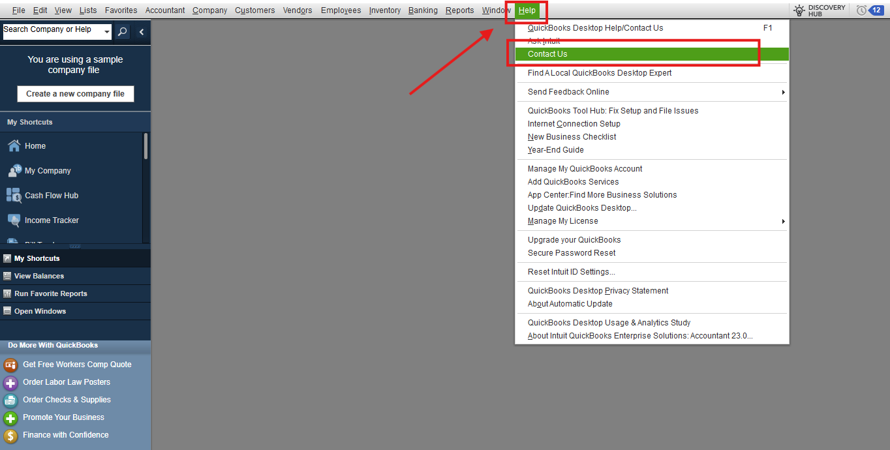Open the search scope dropdown arrow

click(x=107, y=32)
